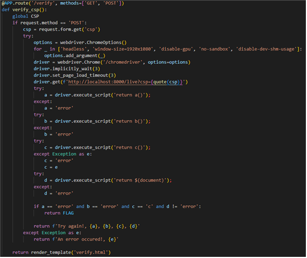Click 'except Exception as e:' after c()
The image size is (307, 258).
63,154
